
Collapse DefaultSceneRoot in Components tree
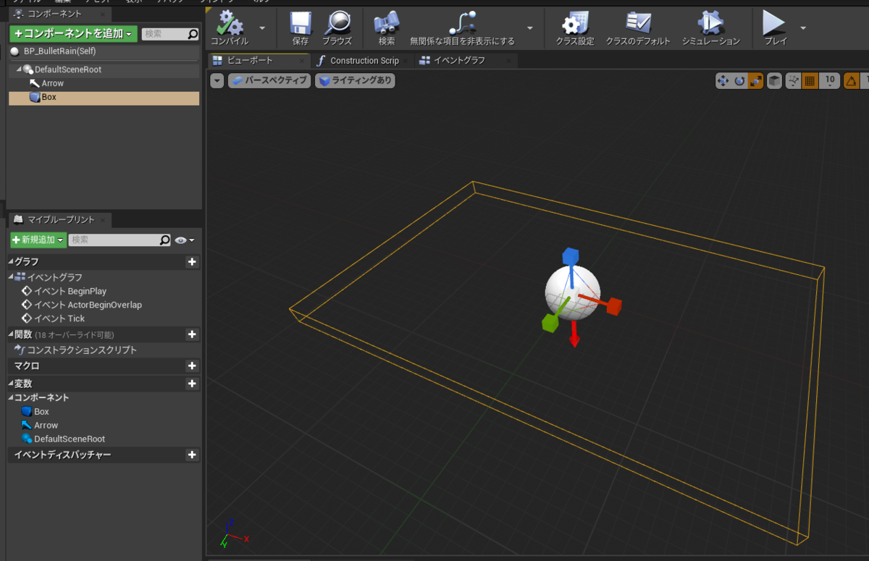tap(18, 69)
